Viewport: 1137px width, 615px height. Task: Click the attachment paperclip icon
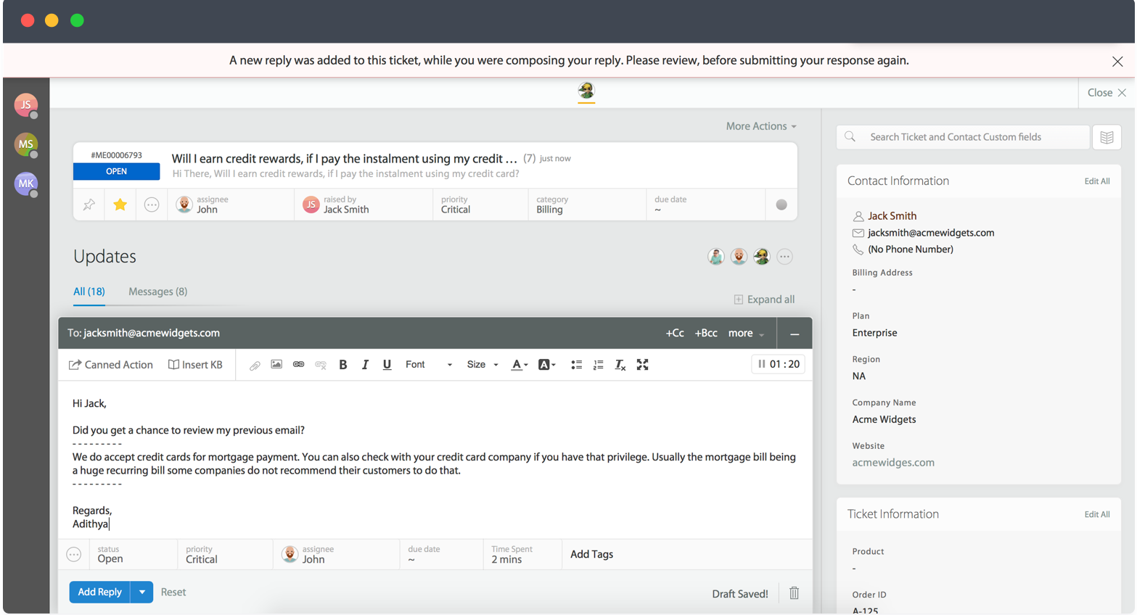(255, 365)
